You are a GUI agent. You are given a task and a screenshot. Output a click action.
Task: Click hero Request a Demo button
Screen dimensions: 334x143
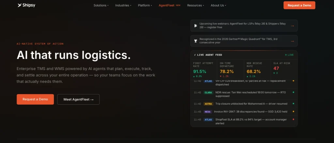point(35,99)
